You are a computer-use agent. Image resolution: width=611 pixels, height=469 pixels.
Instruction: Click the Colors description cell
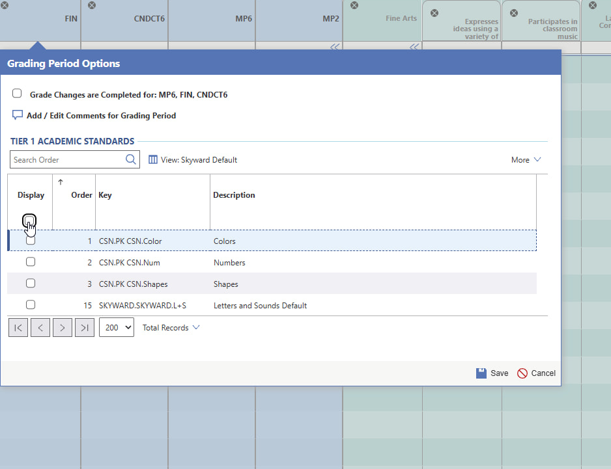click(225, 241)
